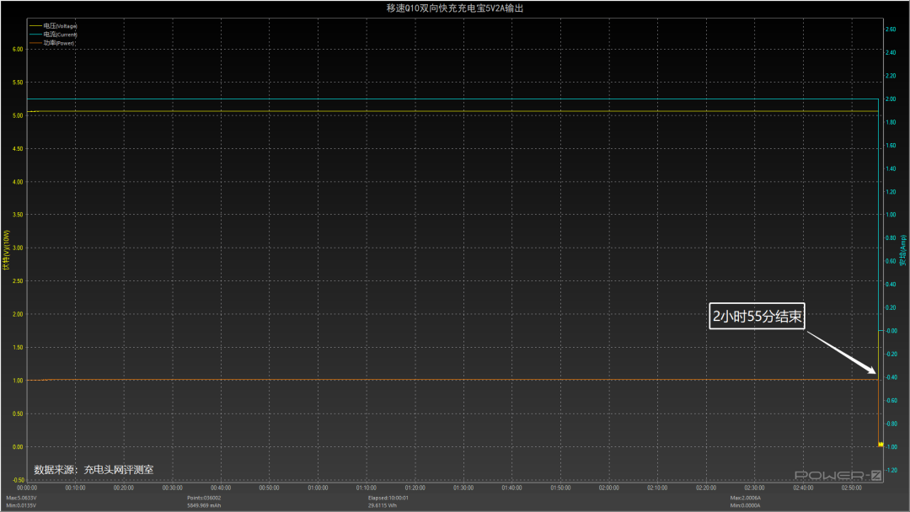The width and height of the screenshot is (910, 512).
Task: Click the Elapsed:10:00:01 status value
Action: pyautogui.click(x=388, y=498)
